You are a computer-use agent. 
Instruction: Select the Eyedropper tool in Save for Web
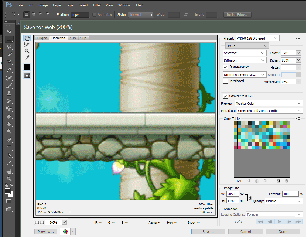tap(27, 57)
